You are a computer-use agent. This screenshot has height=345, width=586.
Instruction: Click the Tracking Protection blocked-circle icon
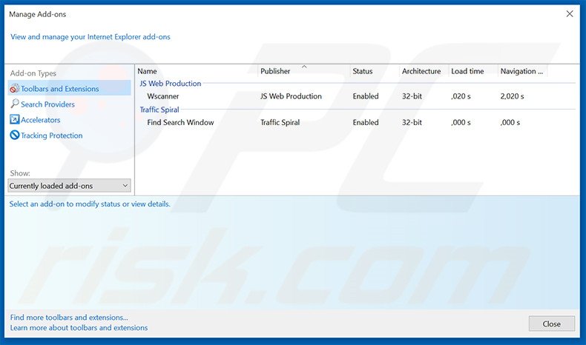(15, 135)
